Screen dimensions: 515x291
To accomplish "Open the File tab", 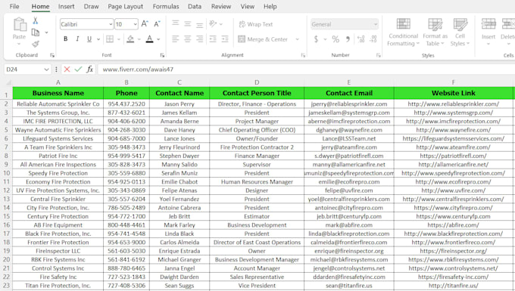I will 14,6.
